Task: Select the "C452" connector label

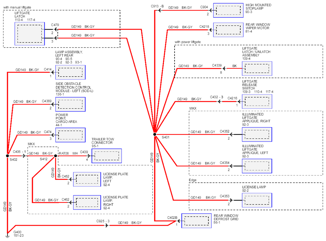Action: 65,176
